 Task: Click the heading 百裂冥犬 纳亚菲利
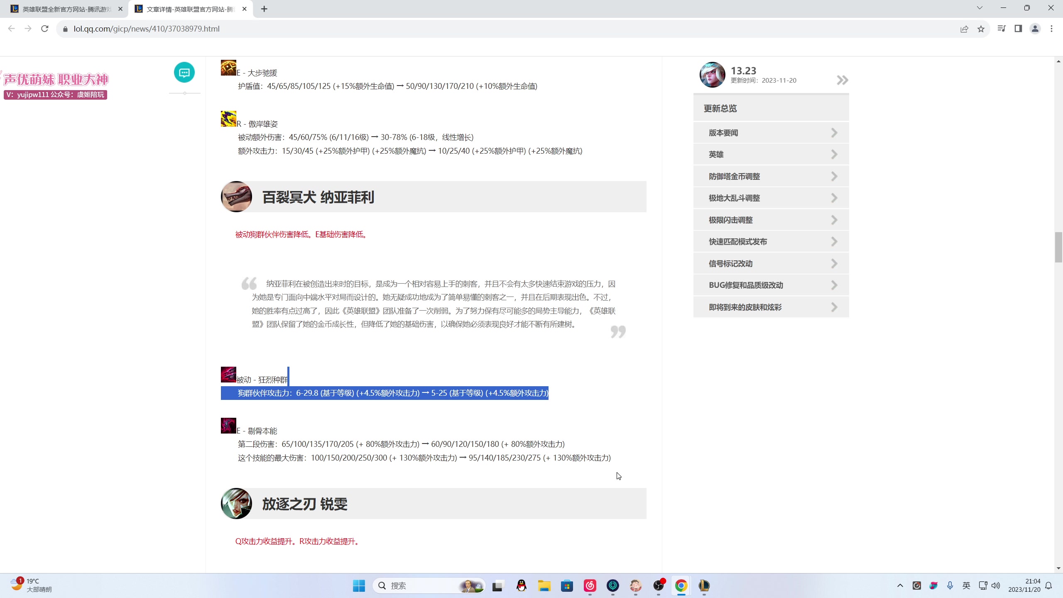point(318,197)
